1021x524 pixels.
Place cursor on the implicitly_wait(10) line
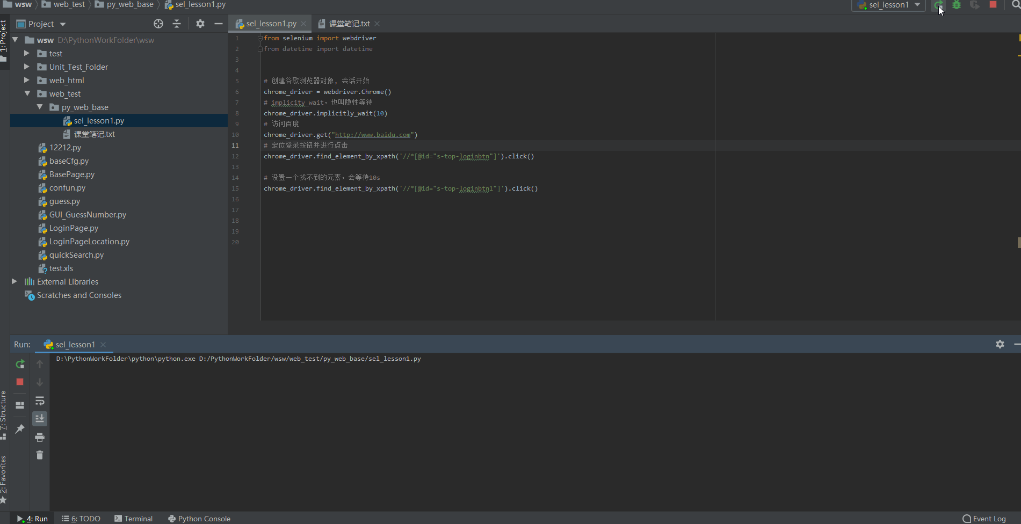325,113
